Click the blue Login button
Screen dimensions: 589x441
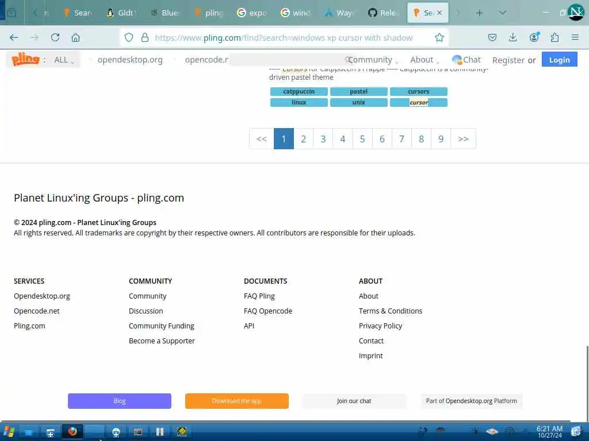click(559, 60)
